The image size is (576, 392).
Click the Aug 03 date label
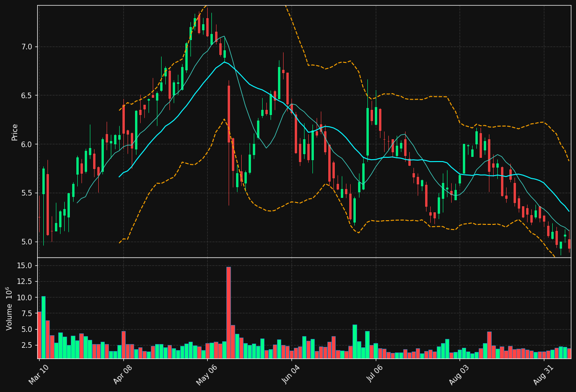tap(459, 374)
